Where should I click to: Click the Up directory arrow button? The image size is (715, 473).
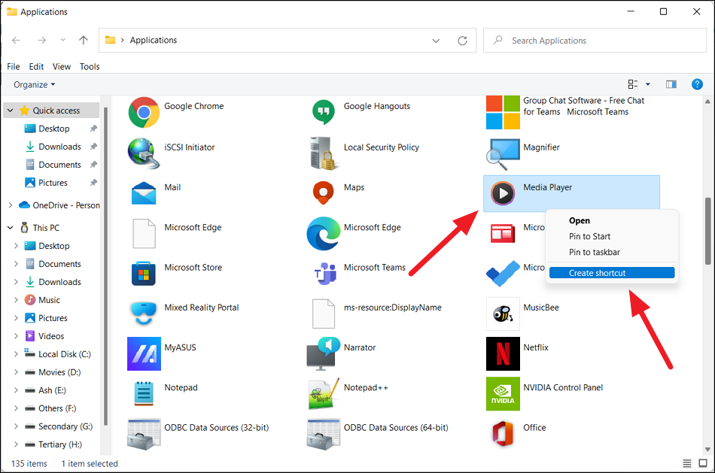(84, 41)
